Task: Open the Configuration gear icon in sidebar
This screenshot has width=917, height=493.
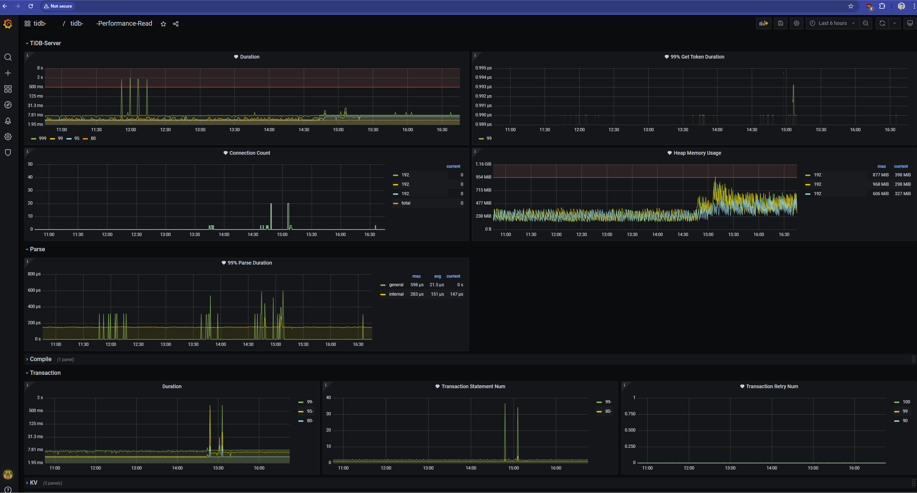Action: [8, 137]
